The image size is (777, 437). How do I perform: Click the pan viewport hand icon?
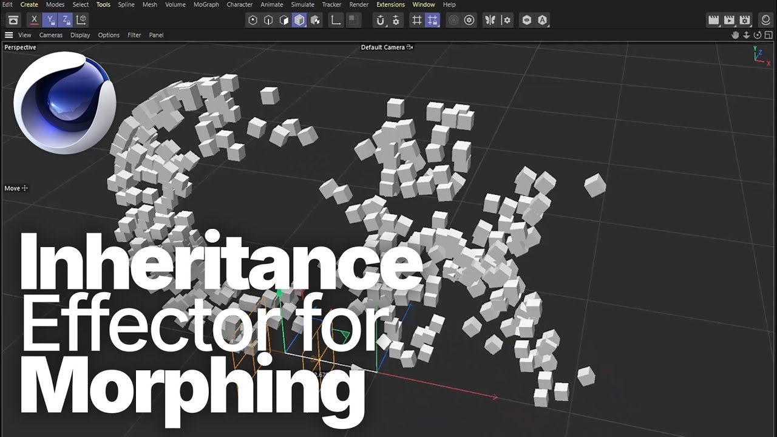[x=736, y=35]
